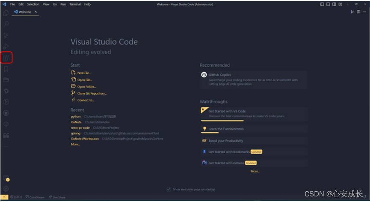The width and height of the screenshot is (370, 202).
Task: Customize Layout icon in title bar
Action: pyautogui.click(x=340, y=4)
